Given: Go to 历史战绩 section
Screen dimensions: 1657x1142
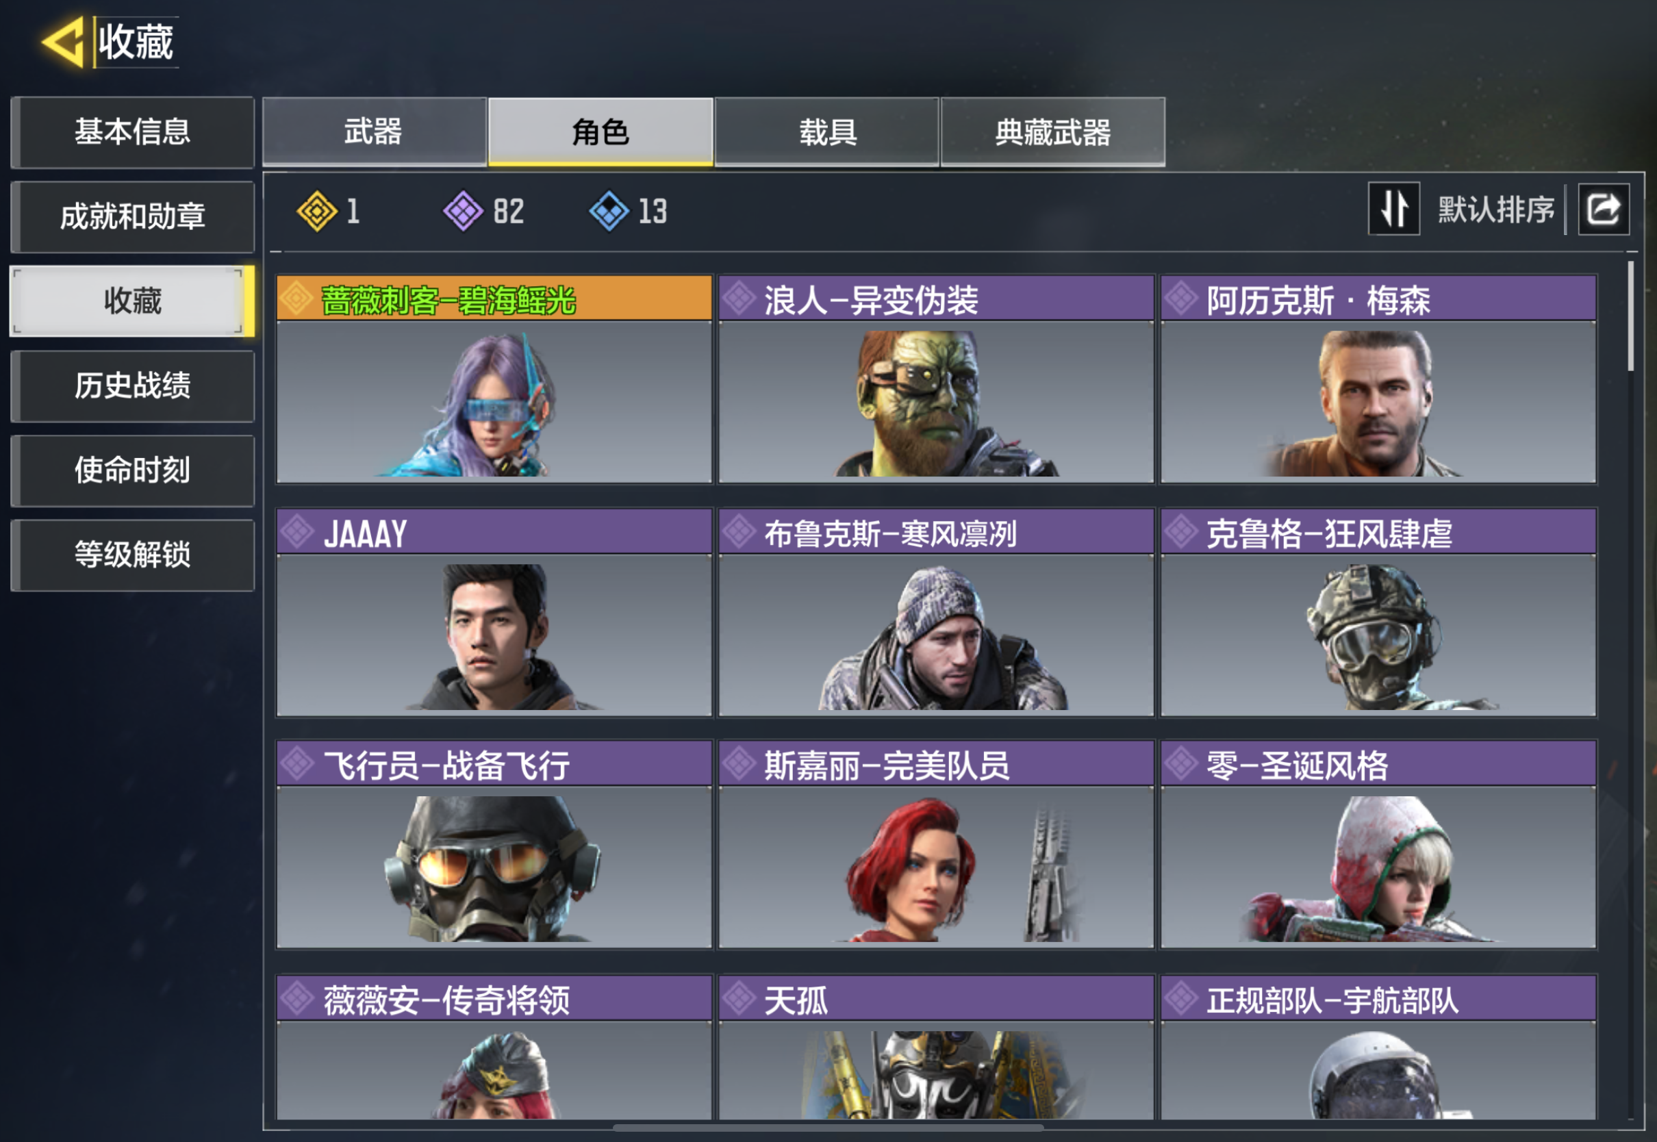Looking at the screenshot, I should click(x=132, y=385).
